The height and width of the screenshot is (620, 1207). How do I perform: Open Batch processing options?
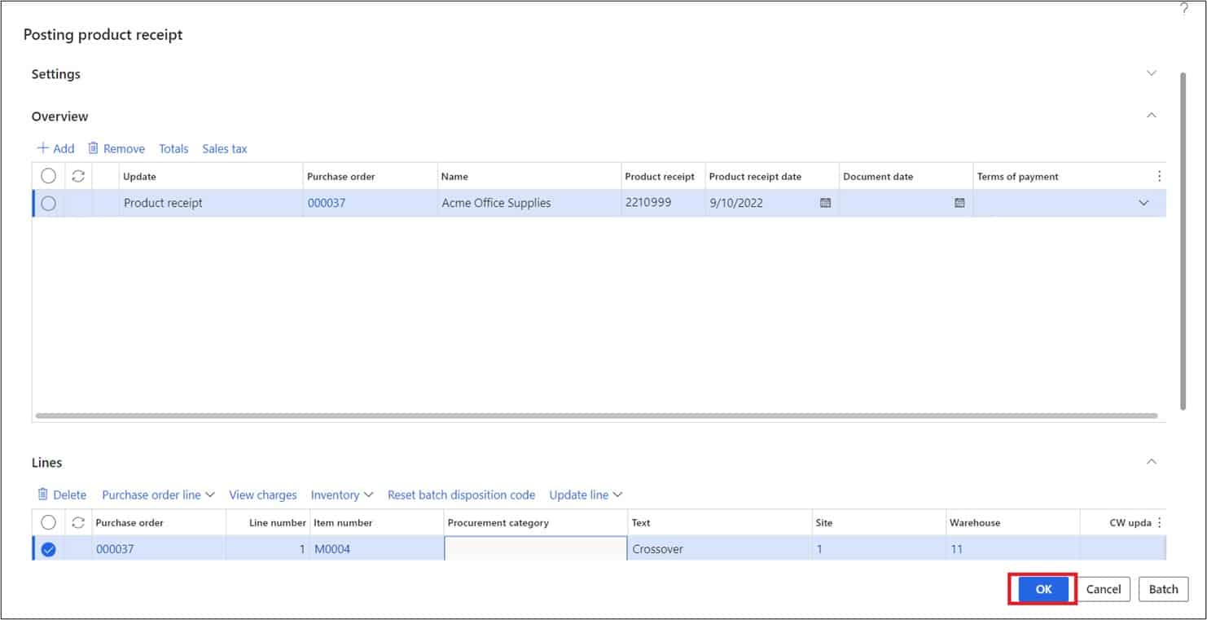1163,589
